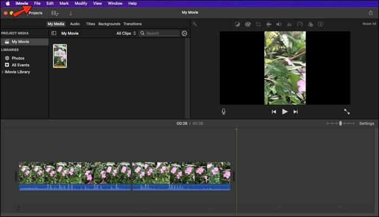Select the cropping tool

[x=258, y=24]
